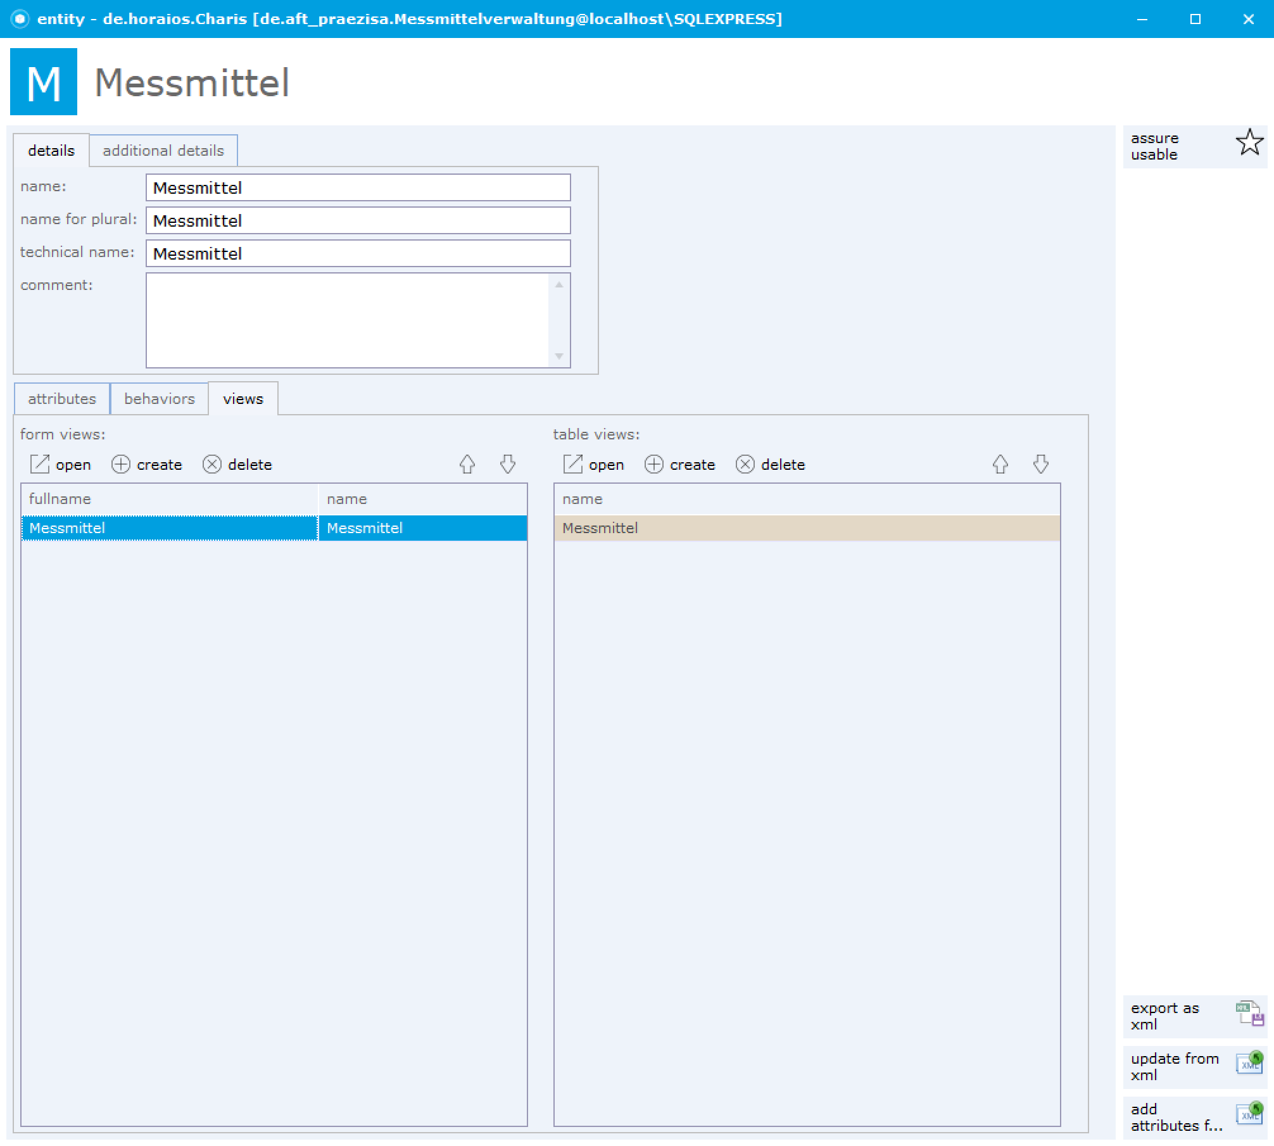Switch to the additional details tab
The width and height of the screenshot is (1274, 1146).
(163, 151)
